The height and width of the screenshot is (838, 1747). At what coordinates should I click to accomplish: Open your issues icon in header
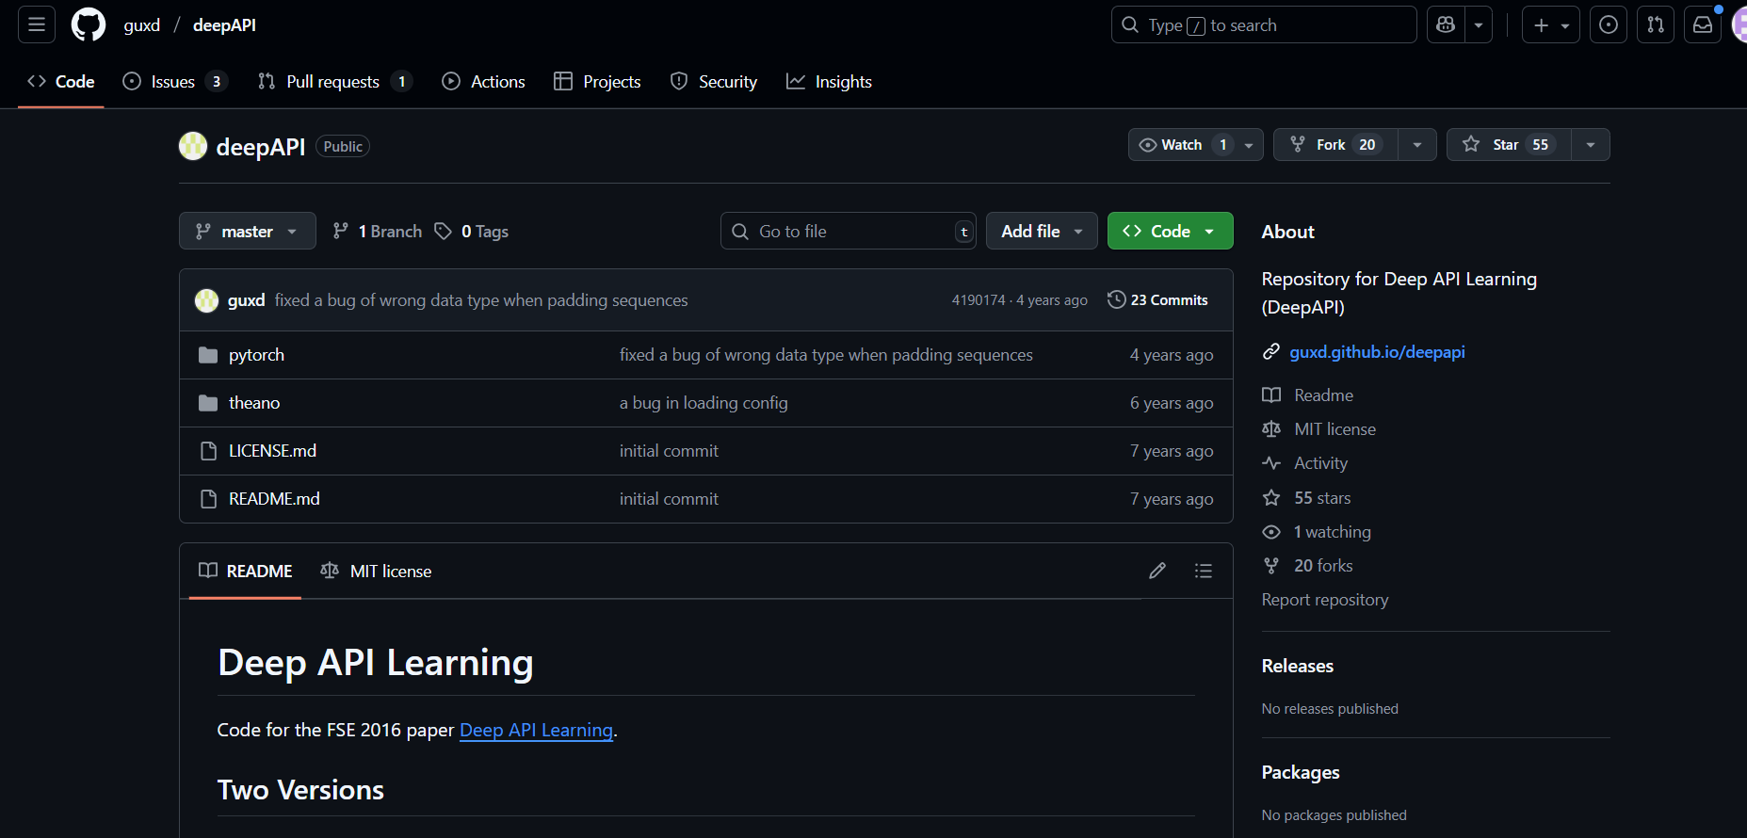click(x=1609, y=25)
